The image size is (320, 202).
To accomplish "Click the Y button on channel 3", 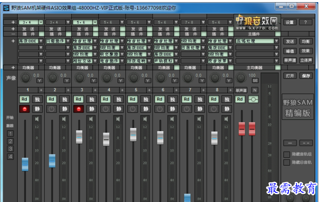I will 94,80.
